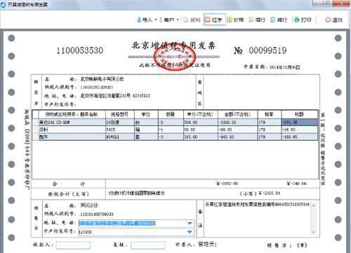Image resolution: width=351 pixels, height=253 pixels.
Task: Click the invoice number 00099519
Action: click(267, 50)
